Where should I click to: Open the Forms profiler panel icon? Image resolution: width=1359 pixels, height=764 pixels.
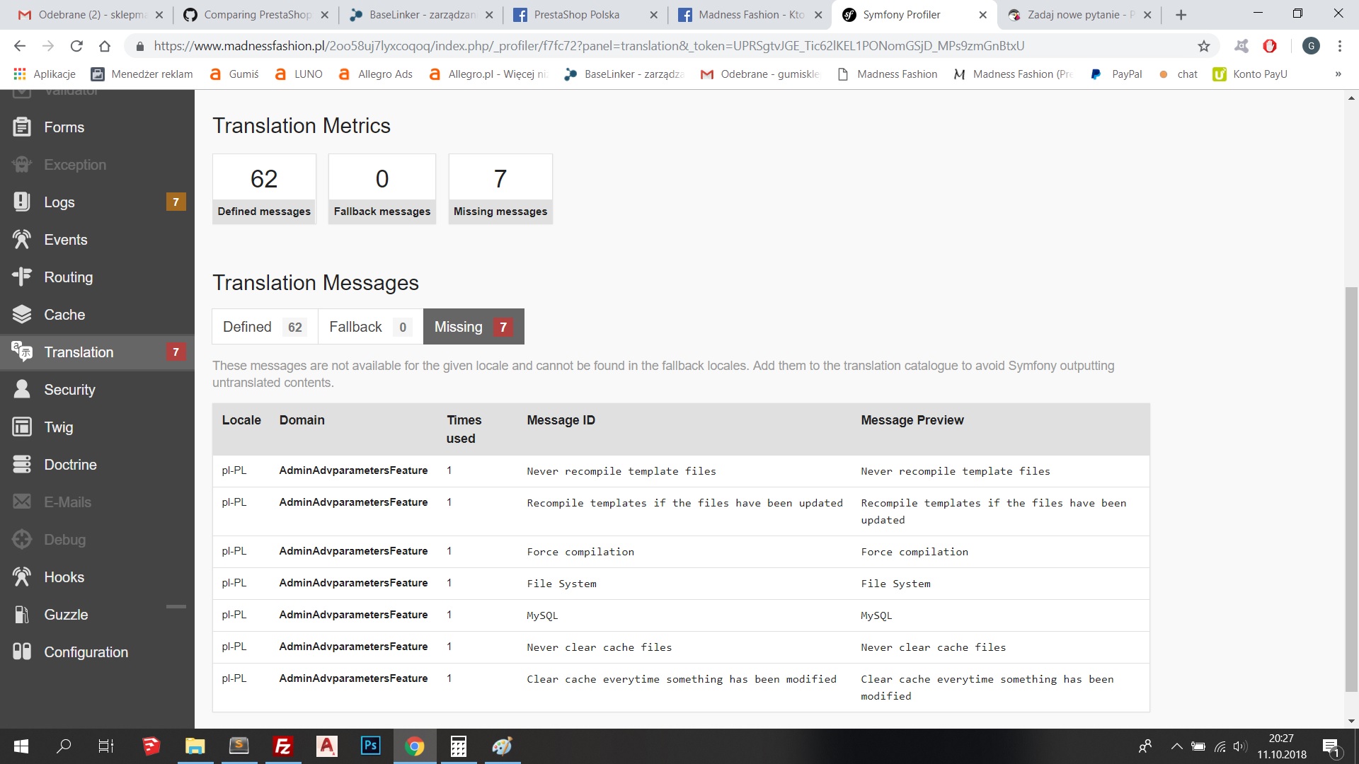(22, 127)
